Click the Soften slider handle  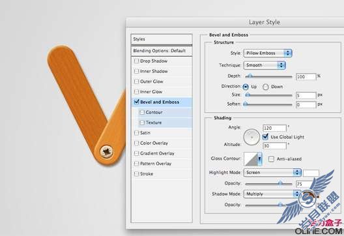(x=246, y=104)
